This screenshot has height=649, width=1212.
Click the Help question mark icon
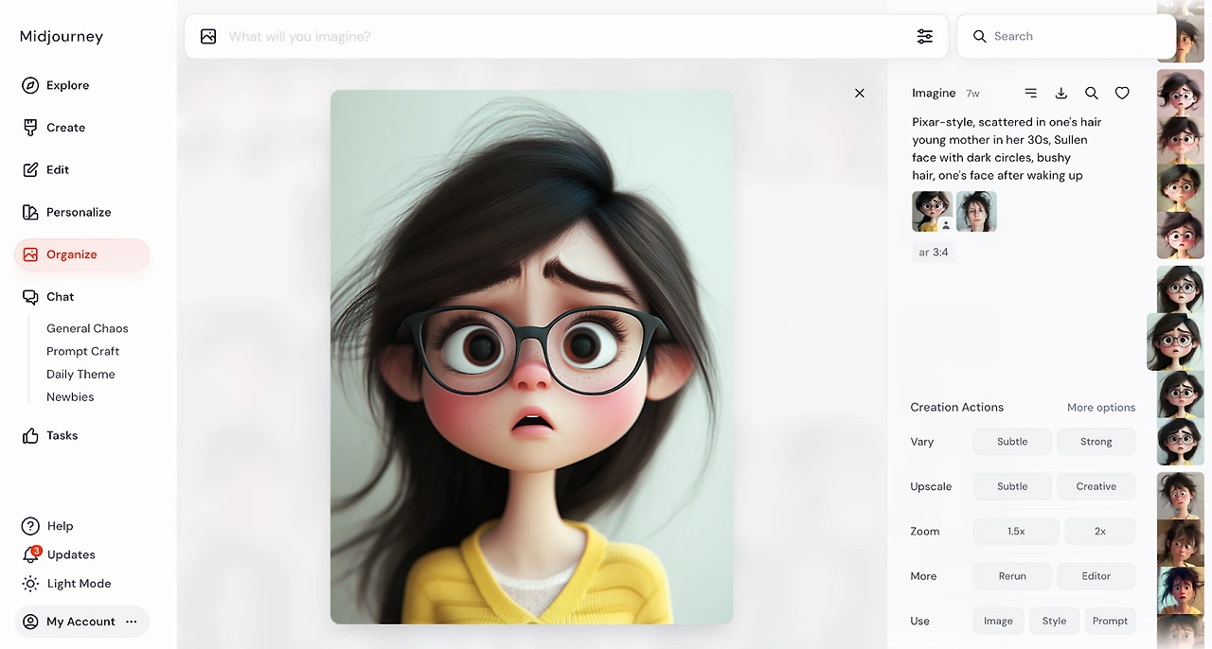tap(30, 526)
